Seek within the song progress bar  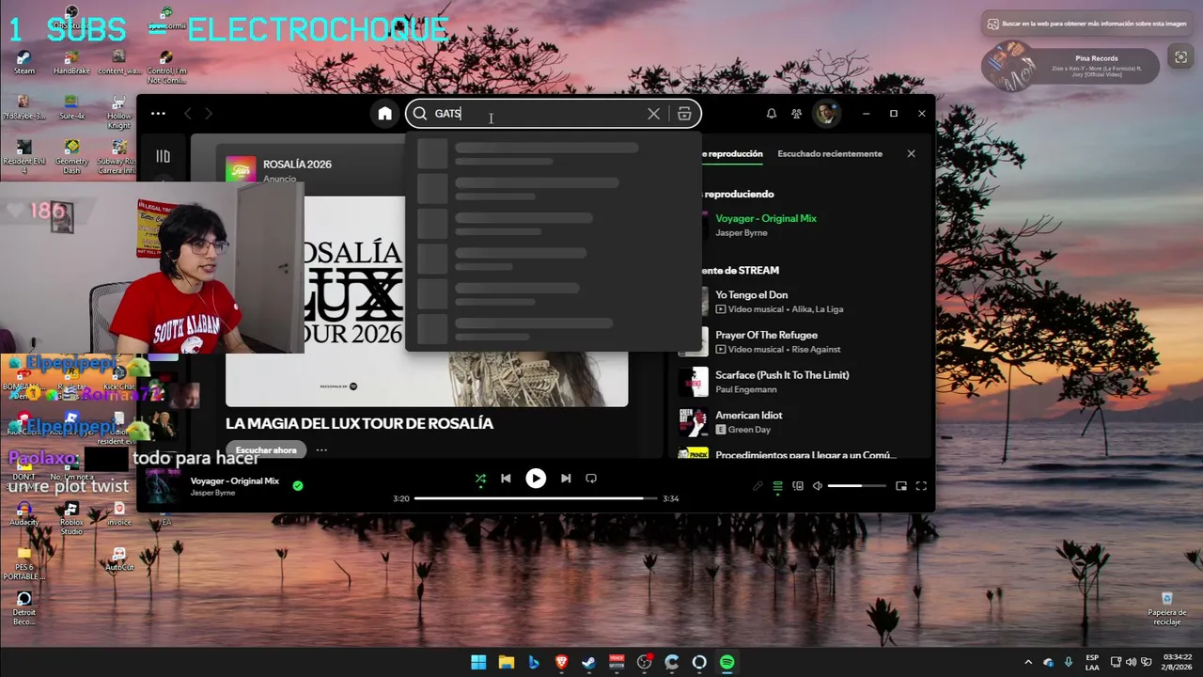point(536,498)
